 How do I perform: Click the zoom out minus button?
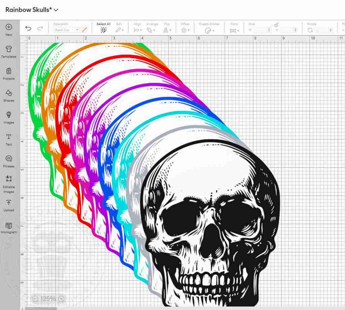tap(35, 298)
